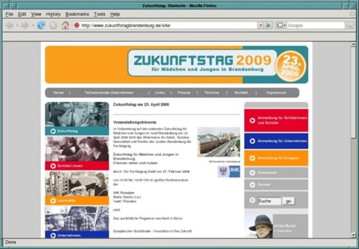Reload the page with the refresh icon
This screenshot has width=359, height=249.
point(41,25)
